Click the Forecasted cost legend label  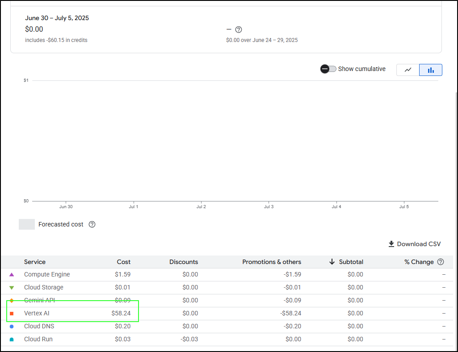pyautogui.click(x=61, y=224)
